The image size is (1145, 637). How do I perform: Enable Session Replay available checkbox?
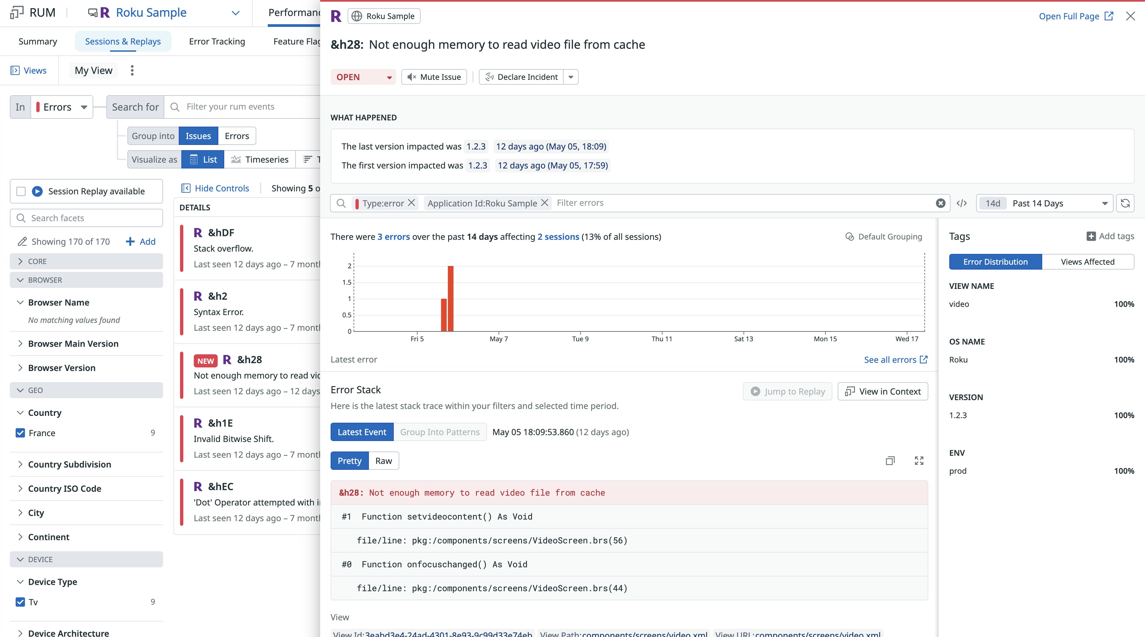tap(21, 191)
